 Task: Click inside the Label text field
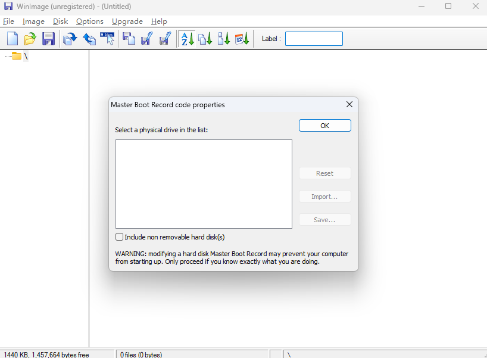314,39
